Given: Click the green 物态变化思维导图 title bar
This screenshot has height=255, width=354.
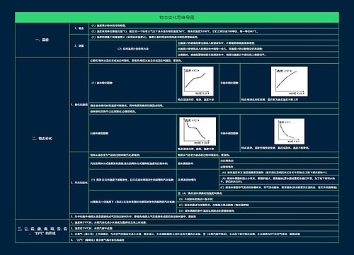Looking at the screenshot, I should tap(177, 18).
